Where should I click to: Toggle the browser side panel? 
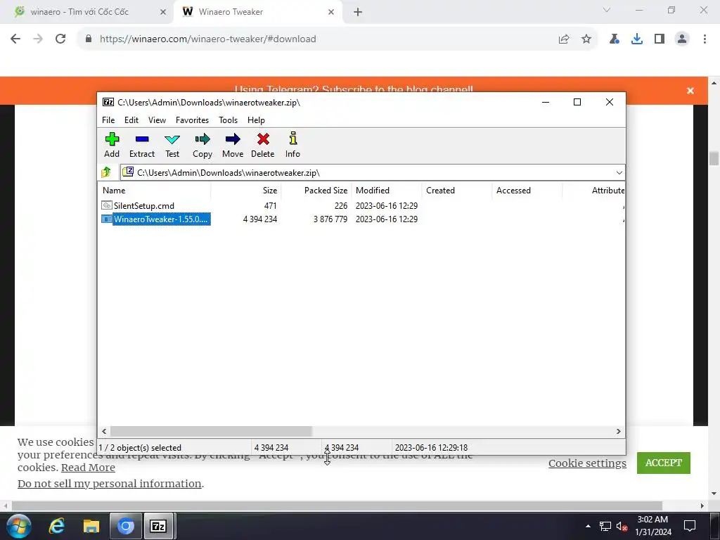pyautogui.click(x=660, y=39)
